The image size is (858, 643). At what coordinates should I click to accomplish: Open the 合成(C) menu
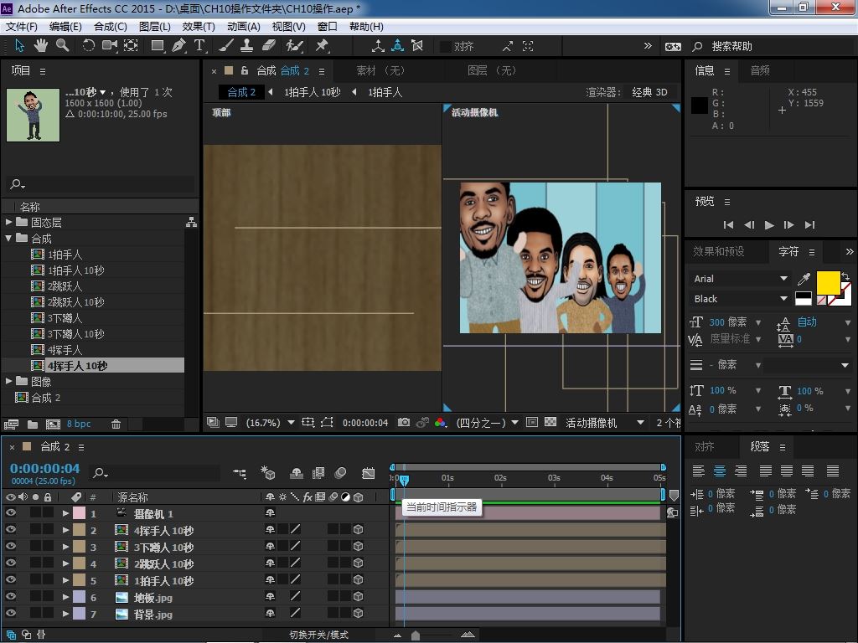point(111,26)
